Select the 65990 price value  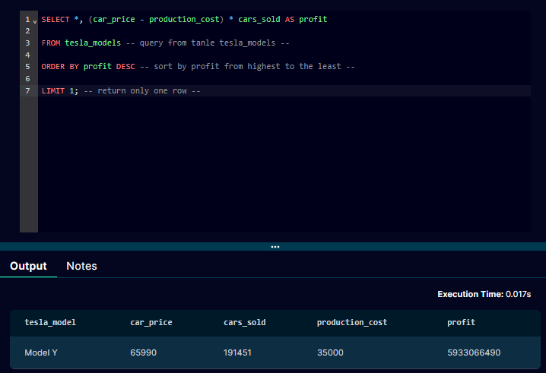point(144,352)
